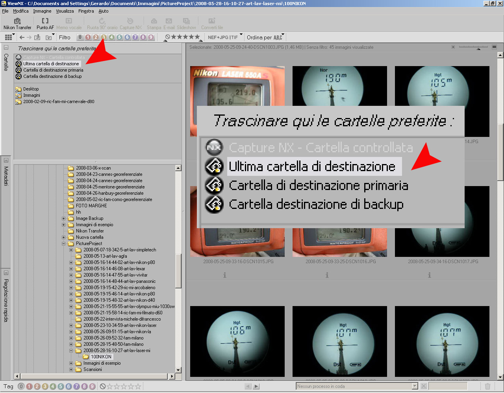Open the Ordina per sort dropdown

(265, 37)
